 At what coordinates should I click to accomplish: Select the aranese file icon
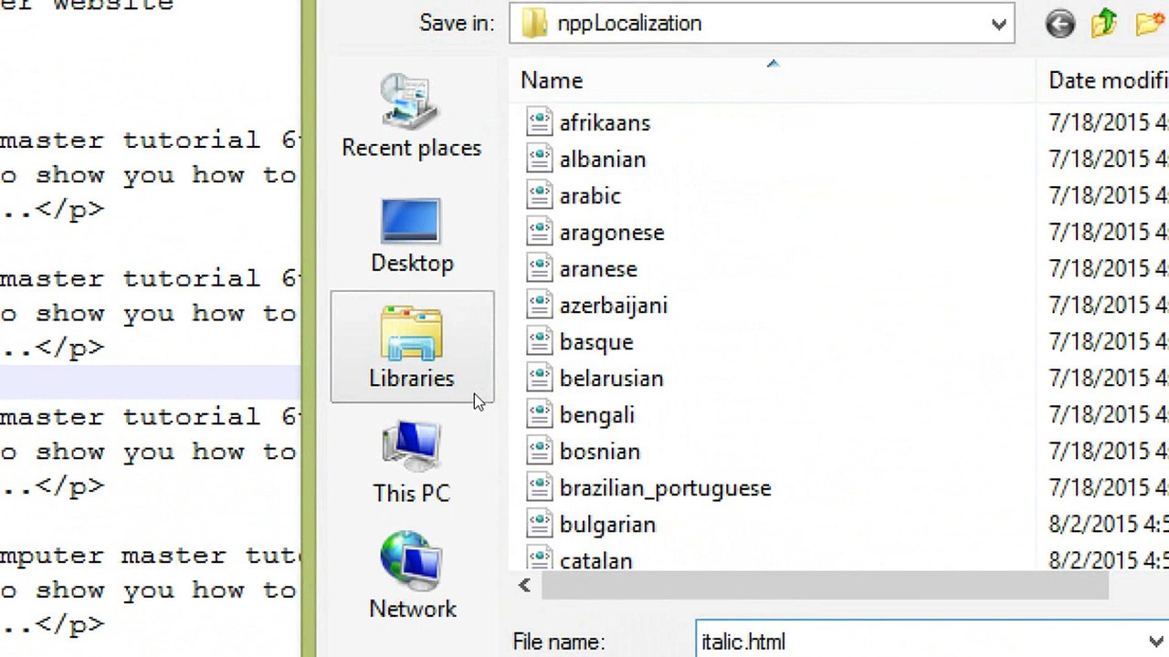[x=540, y=268]
